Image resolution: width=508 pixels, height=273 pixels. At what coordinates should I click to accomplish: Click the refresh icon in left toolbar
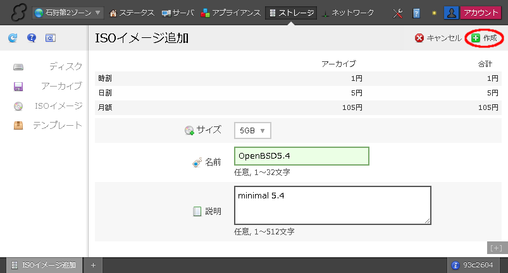[x=13, y=39]
